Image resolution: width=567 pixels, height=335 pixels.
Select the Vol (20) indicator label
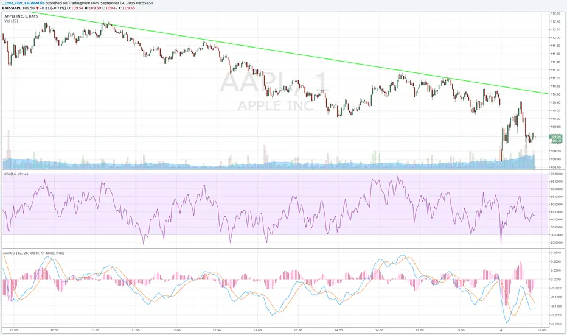click(11, 21)
